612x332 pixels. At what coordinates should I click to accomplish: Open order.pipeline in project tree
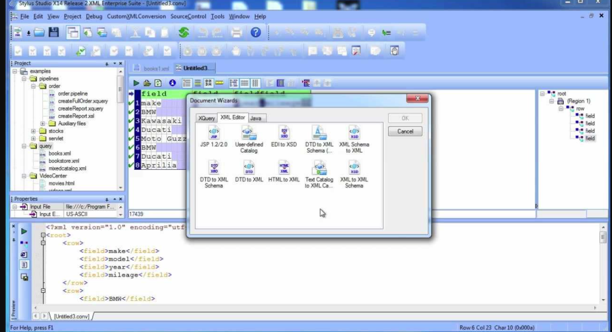point(73,94)
